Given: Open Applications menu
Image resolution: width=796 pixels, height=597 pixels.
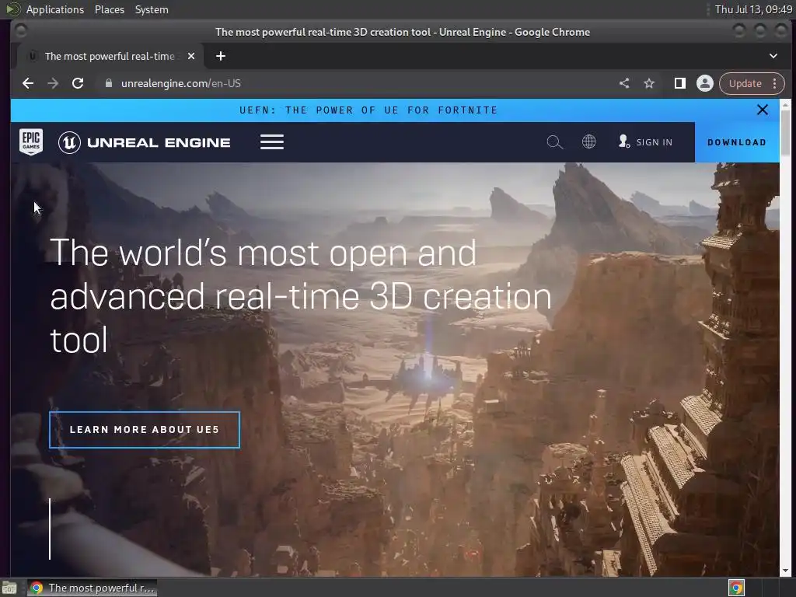Looking at the screenshot, I should pyautogui.click(x=55, y=9).
